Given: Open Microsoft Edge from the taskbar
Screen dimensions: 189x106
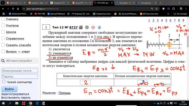Looking at the screenshot, I should pyautogui.click(x=37, y=103).
